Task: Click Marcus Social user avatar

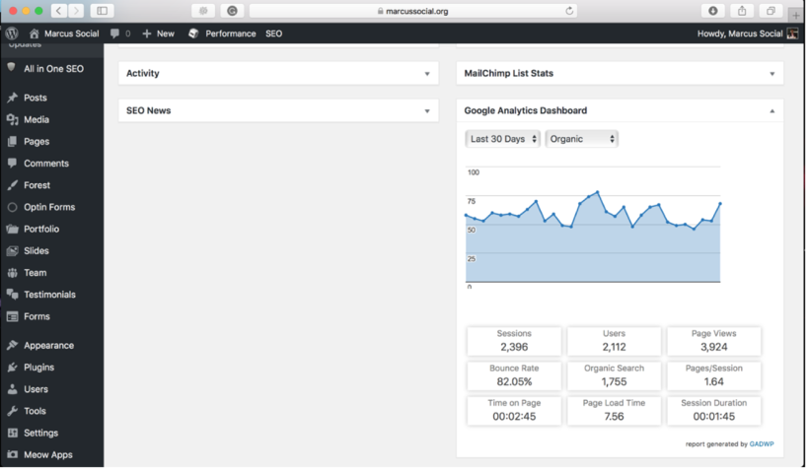Action: pos(792,34)
